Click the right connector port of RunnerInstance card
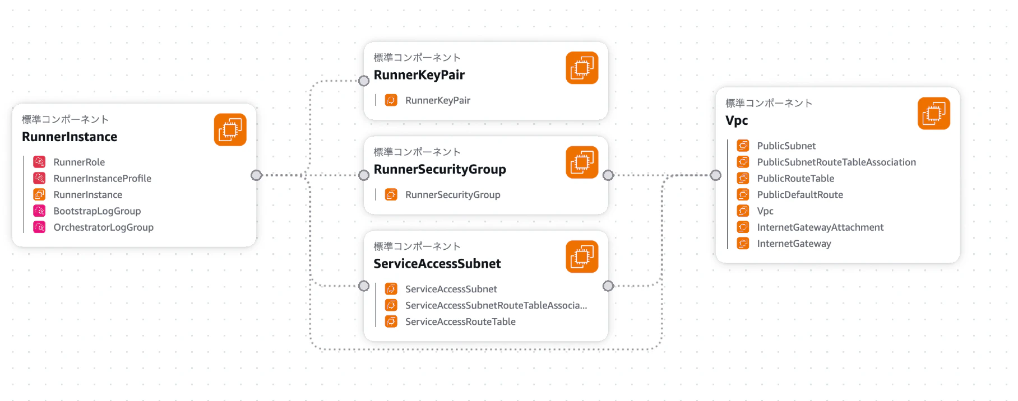Image resolution: width=1018 pixels, height=401 pixels. pyautogui.click(x=256, y=175)
